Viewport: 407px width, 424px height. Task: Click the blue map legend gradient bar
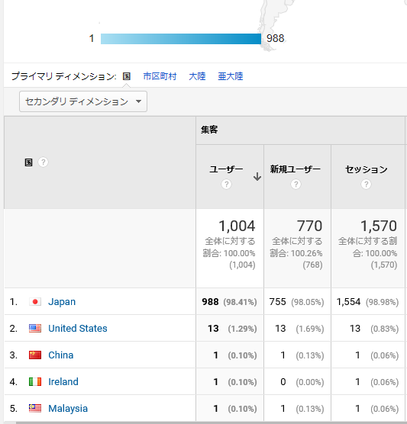pyautogui.click(x=181, y=39)
